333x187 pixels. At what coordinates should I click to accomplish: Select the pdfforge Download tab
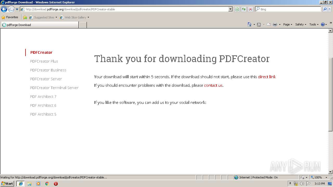coord(40,25)
